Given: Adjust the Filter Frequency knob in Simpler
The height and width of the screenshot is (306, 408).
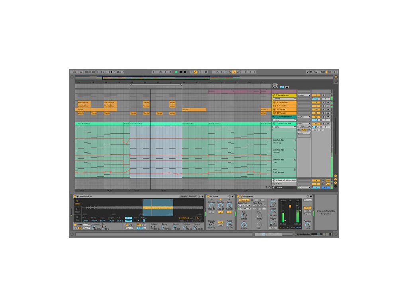Looking at the screenshot, I should point(93,227).
